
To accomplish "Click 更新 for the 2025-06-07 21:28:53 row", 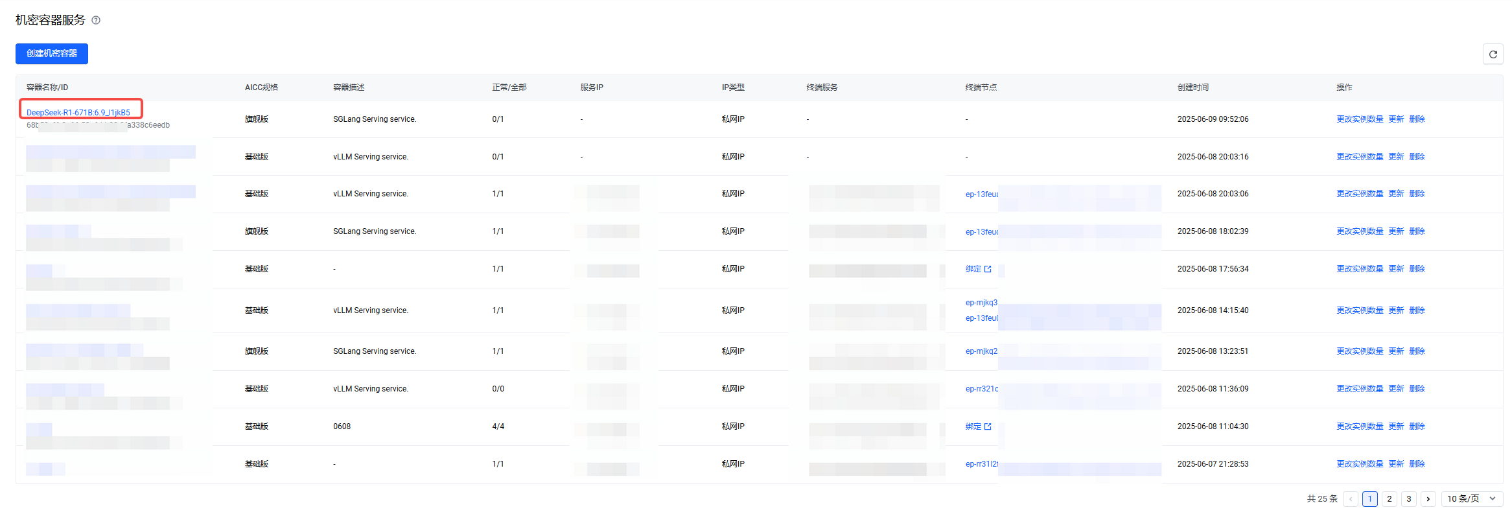I will pos(1397,464).
